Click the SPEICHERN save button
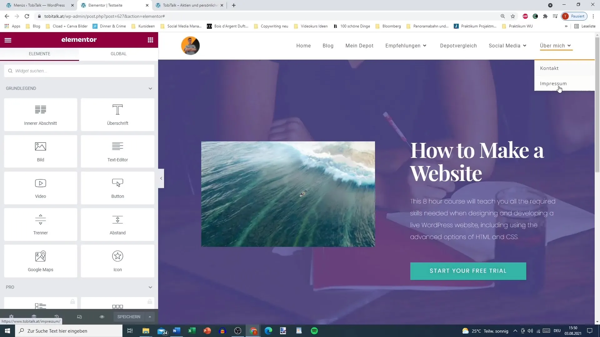This screenshot has width=600, height=337. click(128, 317)
